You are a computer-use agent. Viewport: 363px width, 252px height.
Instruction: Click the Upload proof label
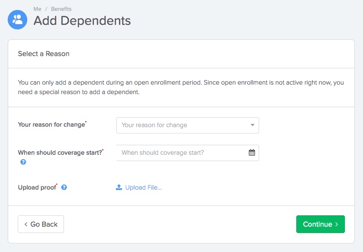pos(37,187)
